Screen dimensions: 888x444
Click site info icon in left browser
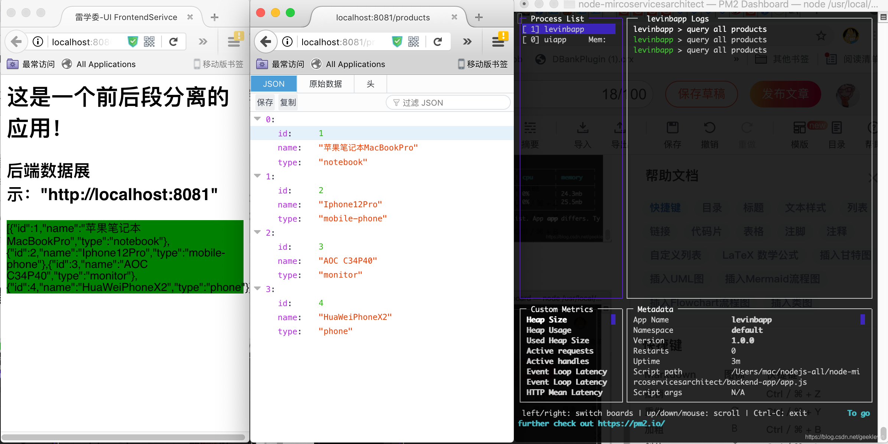[38, 42]
